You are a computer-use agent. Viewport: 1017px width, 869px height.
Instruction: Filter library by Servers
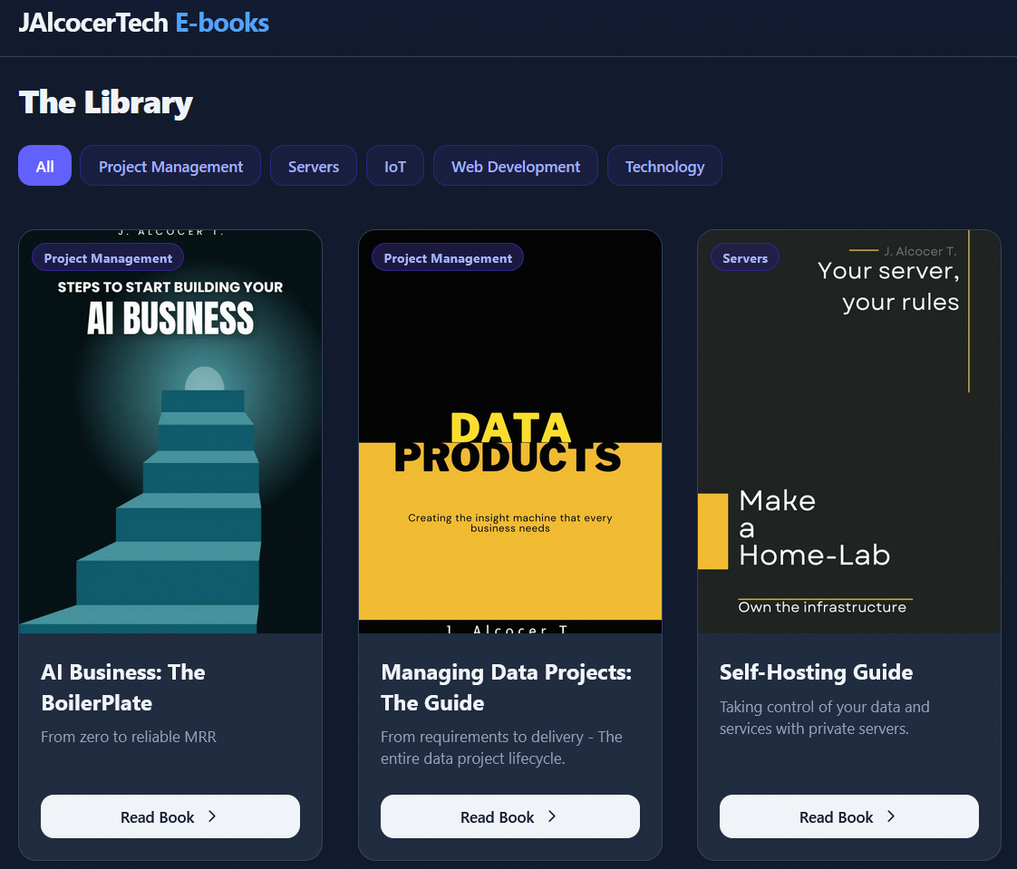(x=313, y=166)
